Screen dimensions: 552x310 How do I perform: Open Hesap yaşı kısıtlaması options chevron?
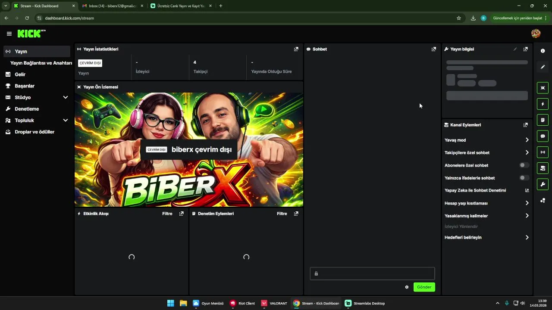(527, 203)
